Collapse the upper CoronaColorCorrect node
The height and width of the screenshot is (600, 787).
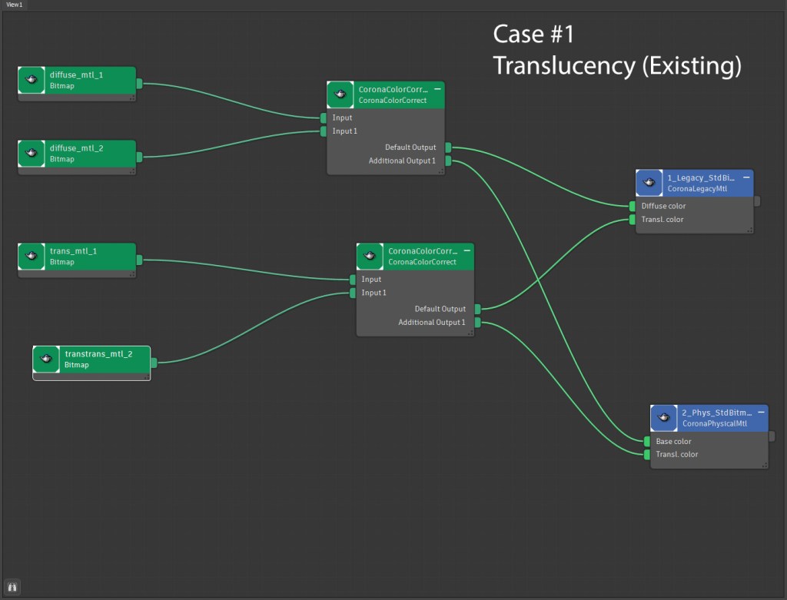pos(437,90)
